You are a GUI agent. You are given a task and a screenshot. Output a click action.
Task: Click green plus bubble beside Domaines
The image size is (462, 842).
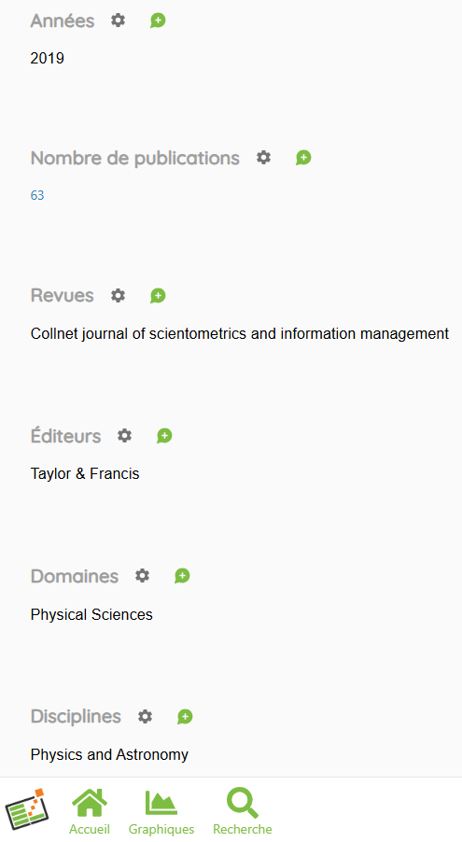point(182,576)
